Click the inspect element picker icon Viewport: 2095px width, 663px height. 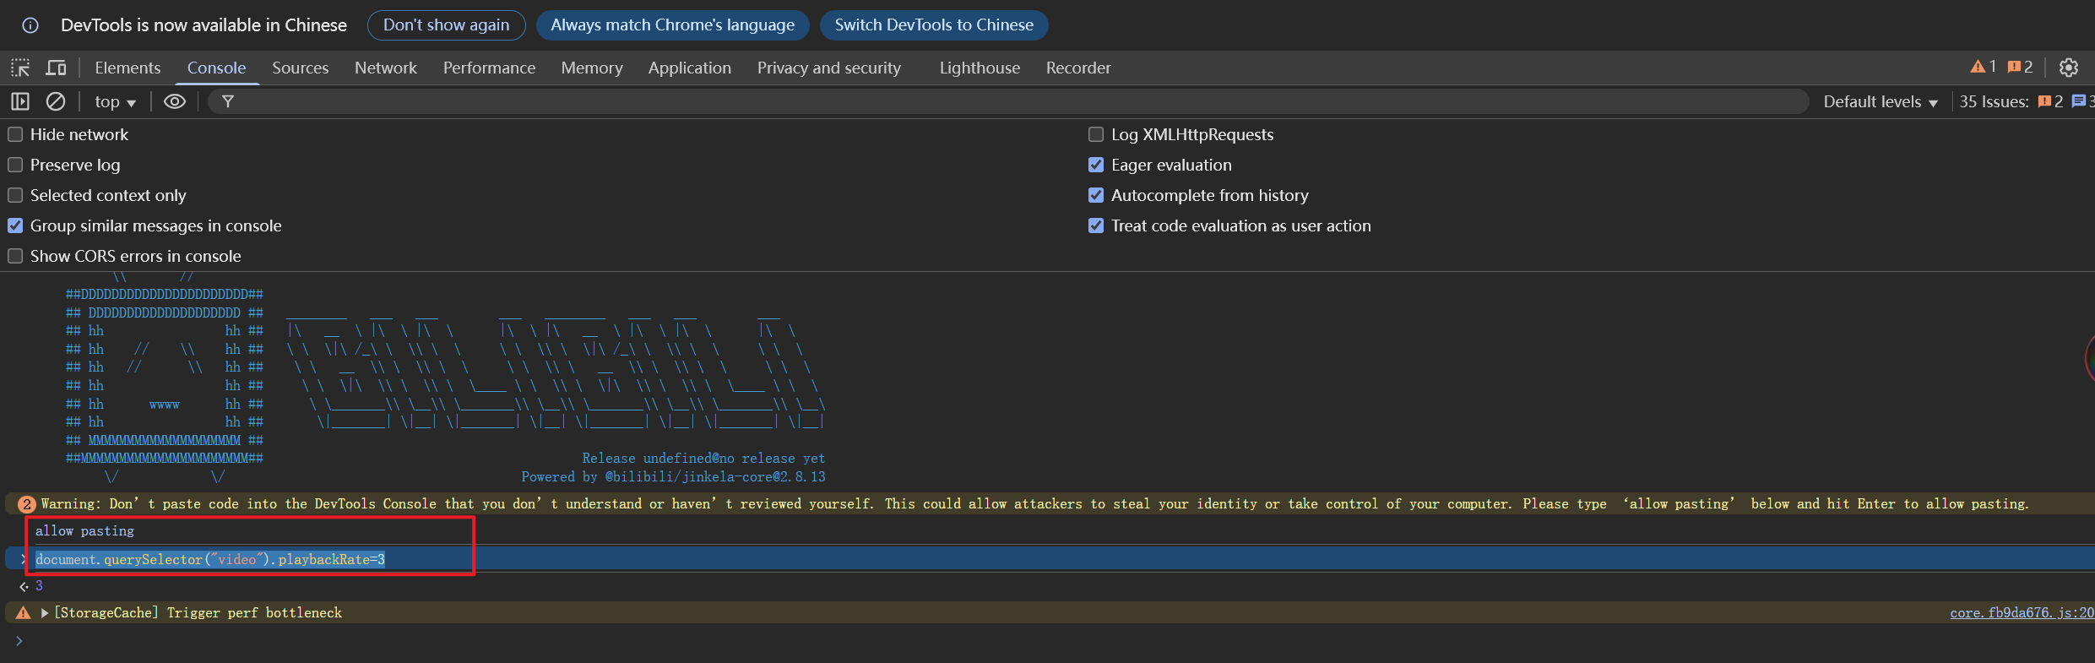click(20, 68)
